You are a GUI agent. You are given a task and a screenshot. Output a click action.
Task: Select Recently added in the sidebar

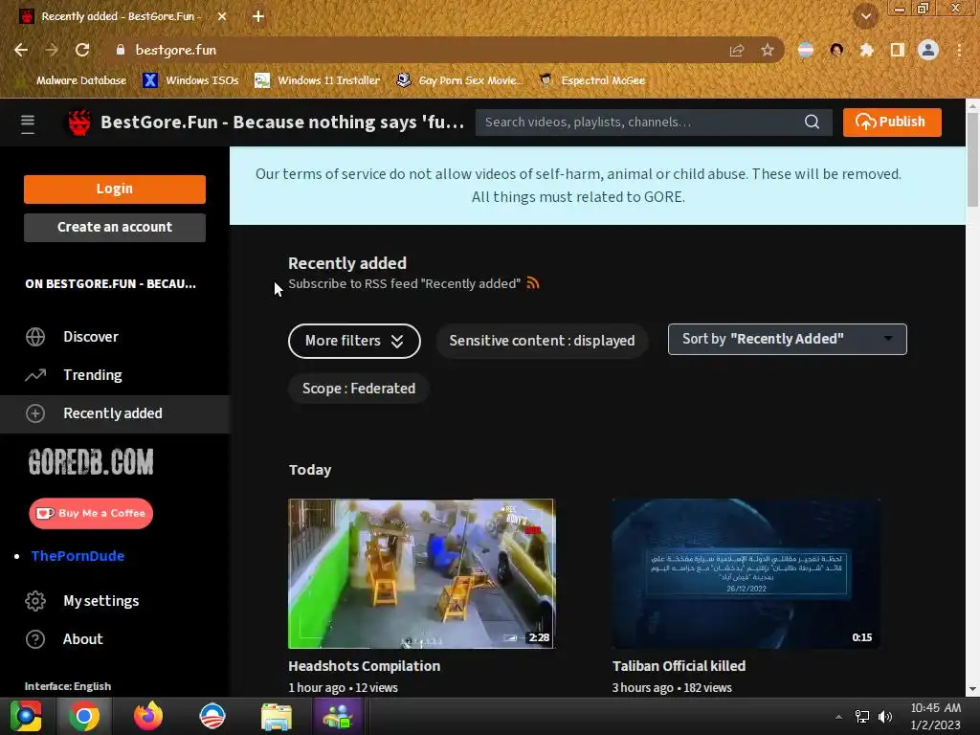115,413
